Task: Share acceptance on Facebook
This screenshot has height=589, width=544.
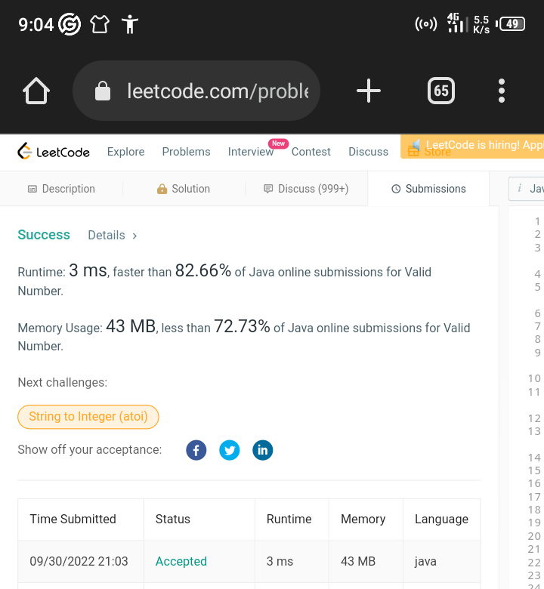Action: (196, 450)
